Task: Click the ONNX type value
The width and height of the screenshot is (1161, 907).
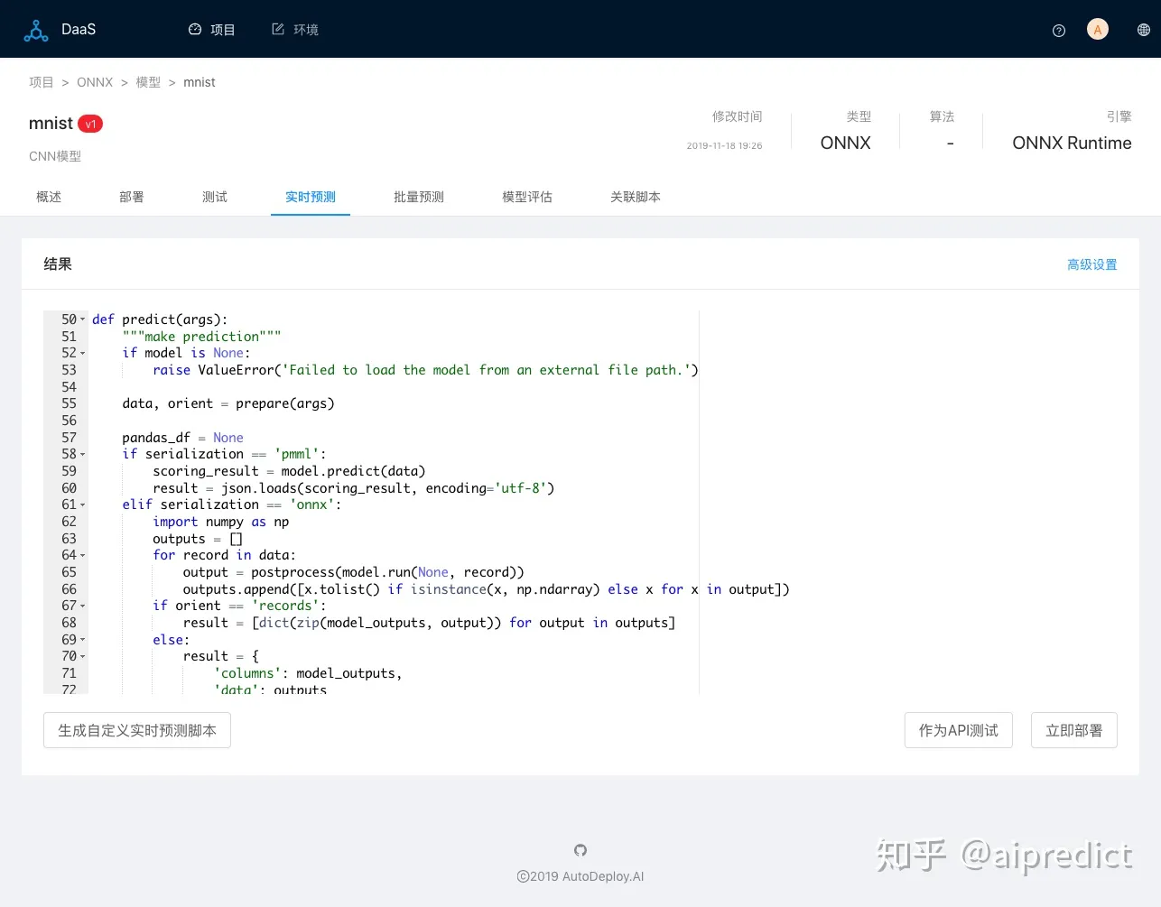Action: click(x=846, y=143)
